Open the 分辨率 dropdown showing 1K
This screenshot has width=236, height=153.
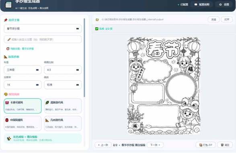(x=23, y=85)
